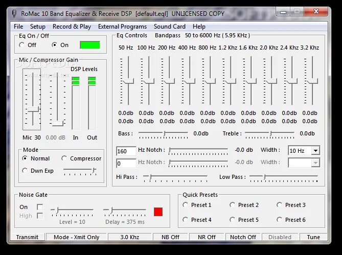Click the 1.2 Khz band slider handle
This screenshot has height=255, width=342.
[x=231, y=81]
